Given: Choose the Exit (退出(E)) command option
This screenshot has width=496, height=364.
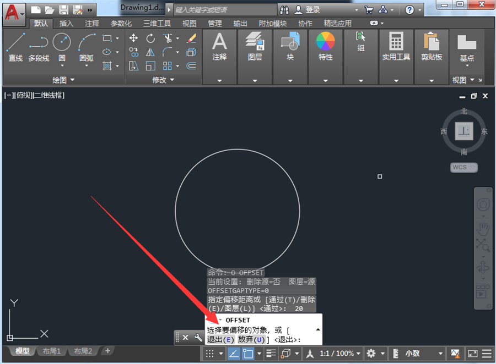Looking at the screenshot, I should pyautogui.click(x=220, y=340).
